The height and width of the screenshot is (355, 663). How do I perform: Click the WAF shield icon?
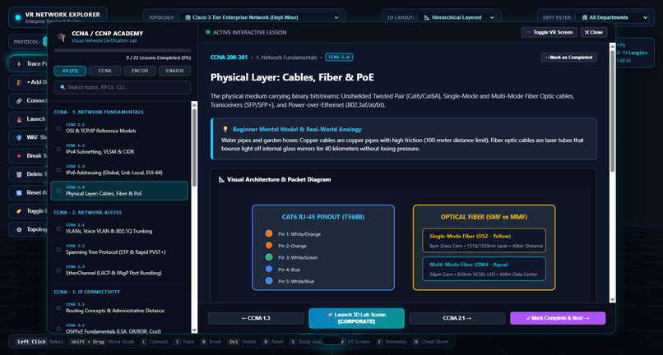[19, 137]
